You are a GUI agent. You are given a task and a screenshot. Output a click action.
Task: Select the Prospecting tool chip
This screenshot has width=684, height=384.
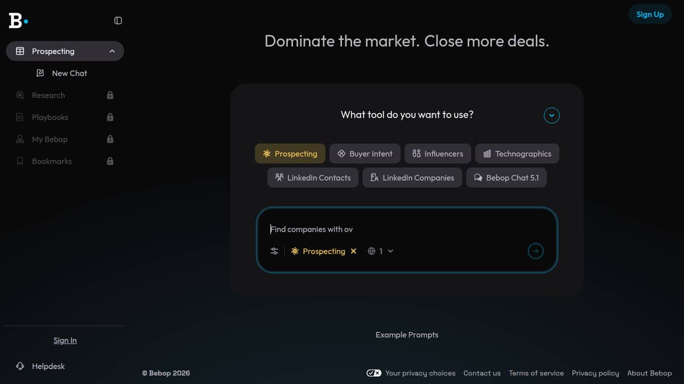click(x=290, y=154)
